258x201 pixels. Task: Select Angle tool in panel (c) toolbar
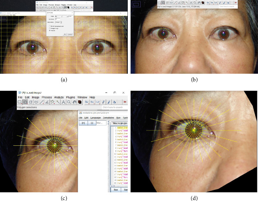tap(47, 102)
